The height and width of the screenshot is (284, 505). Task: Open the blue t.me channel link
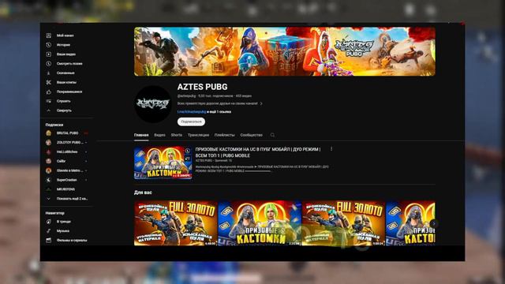(192, 112)
